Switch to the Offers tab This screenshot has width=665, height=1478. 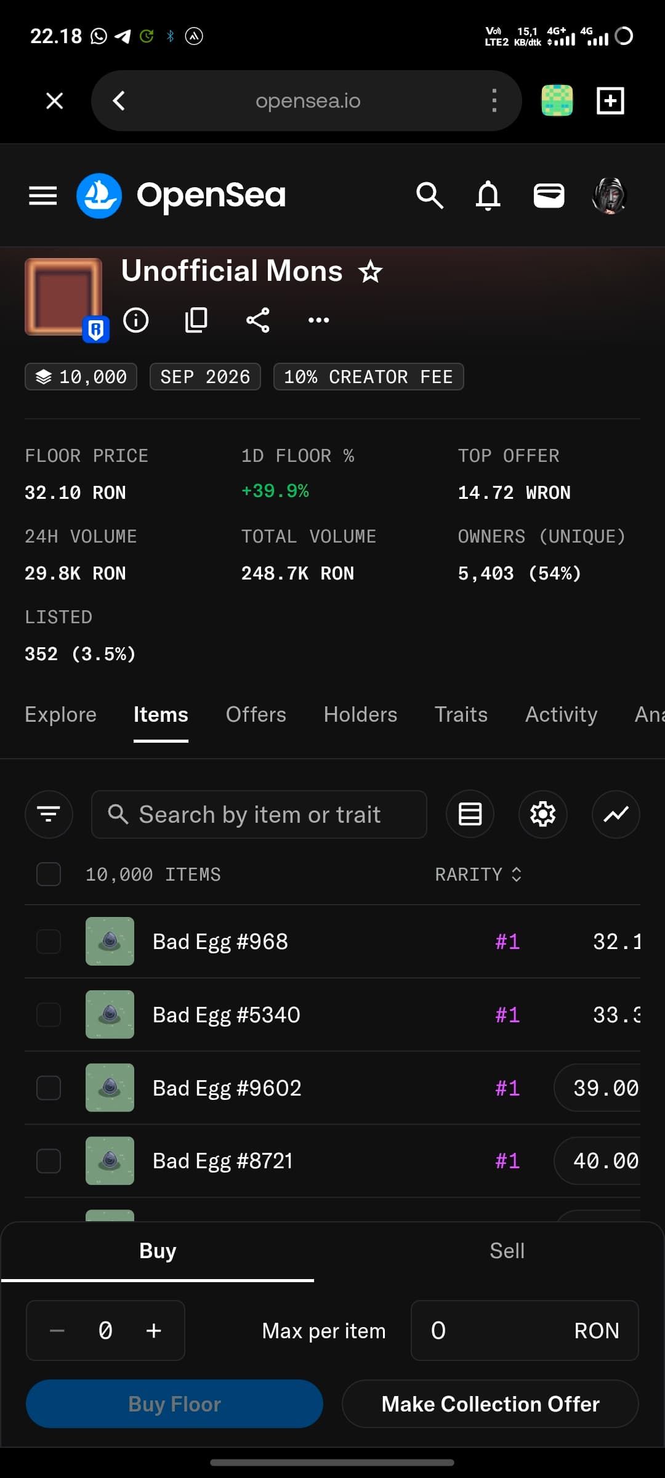(256, 714)
